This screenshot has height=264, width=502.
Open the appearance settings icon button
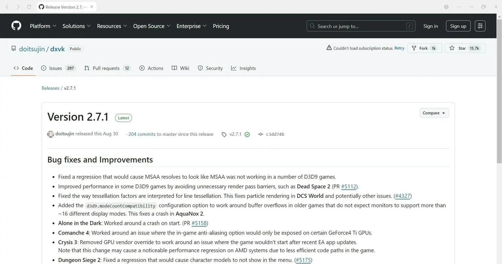[480, 26]
